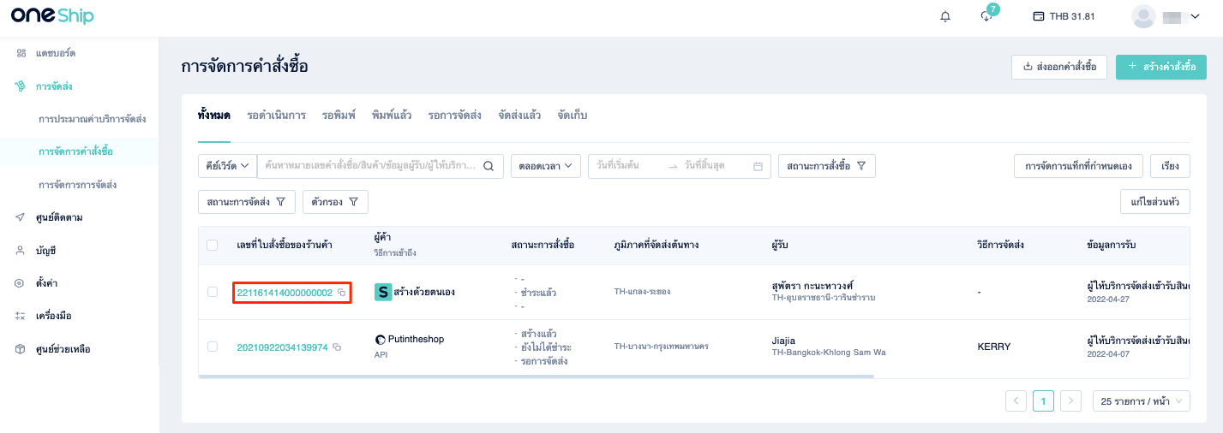Click the account person icon in sidebar
The width and height of the screenshot is (1223, 433).
coord(21,251)
